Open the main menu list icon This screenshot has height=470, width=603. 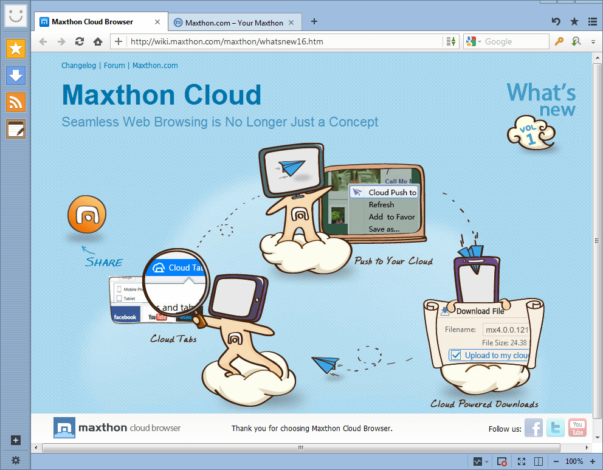tap(592, 22)
